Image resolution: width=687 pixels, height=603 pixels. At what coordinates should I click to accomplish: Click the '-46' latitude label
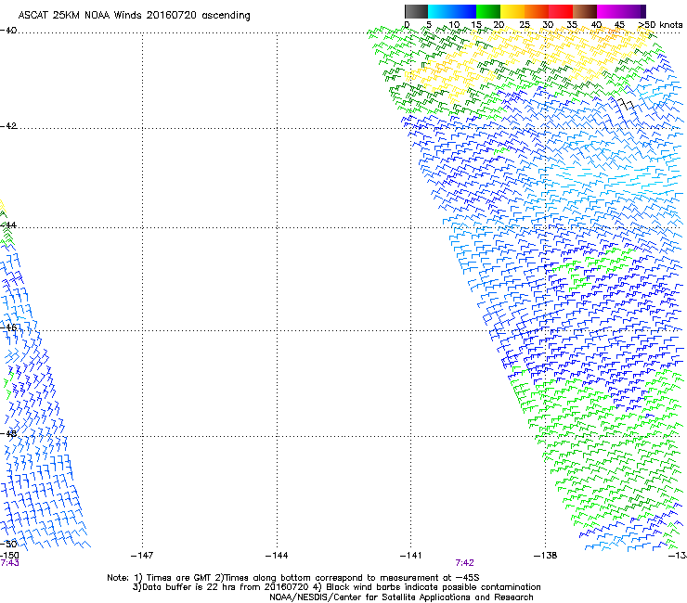click(8, 327)
